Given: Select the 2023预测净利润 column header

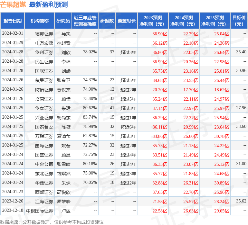Looking at the screenshot, I should click(153, 21).
